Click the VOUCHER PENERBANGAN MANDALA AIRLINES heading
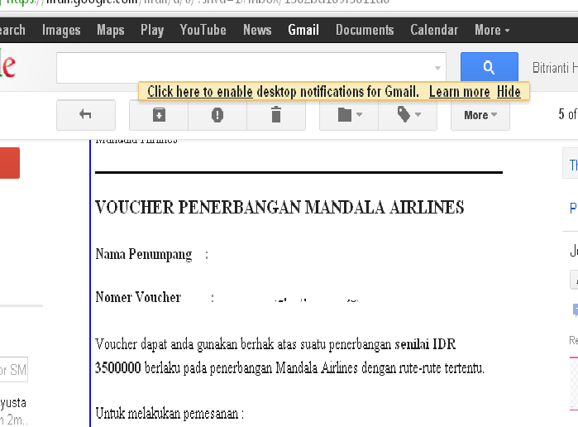This screenshot has height=427, width=578. point(279,208)
